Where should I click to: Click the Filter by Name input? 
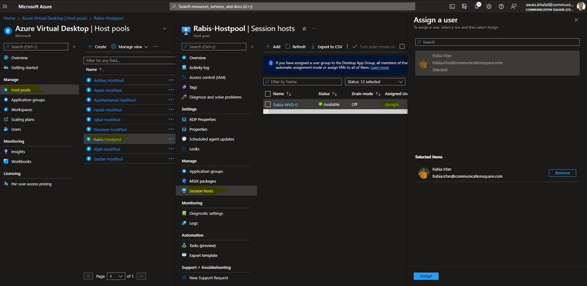(x=302, y=81)
